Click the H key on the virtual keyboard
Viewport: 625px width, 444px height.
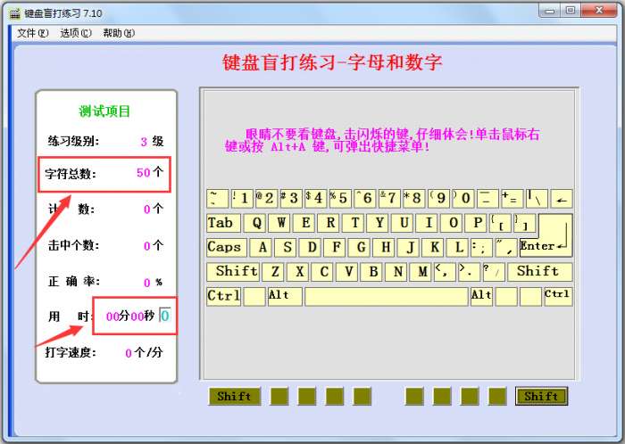coord(386,248)
